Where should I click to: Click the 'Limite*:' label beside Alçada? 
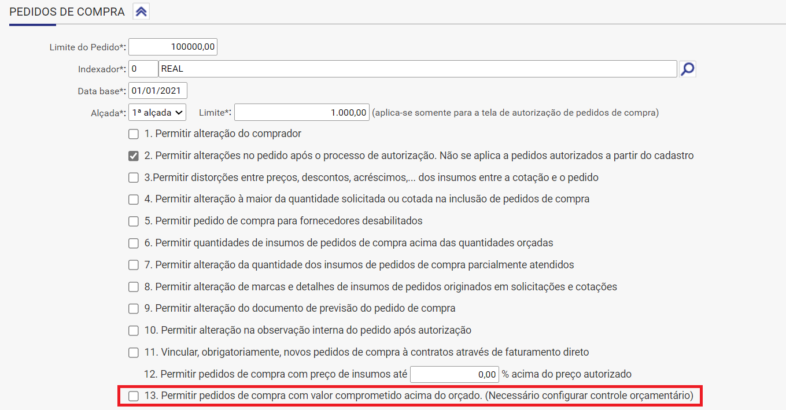click(x=215, y=112)
